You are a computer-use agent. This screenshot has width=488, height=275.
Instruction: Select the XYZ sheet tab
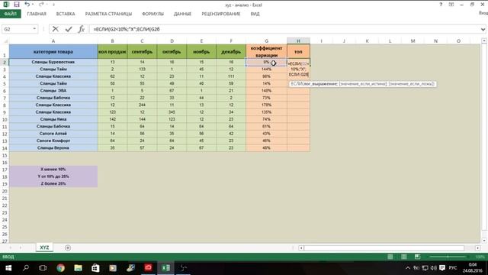[44, 247]
